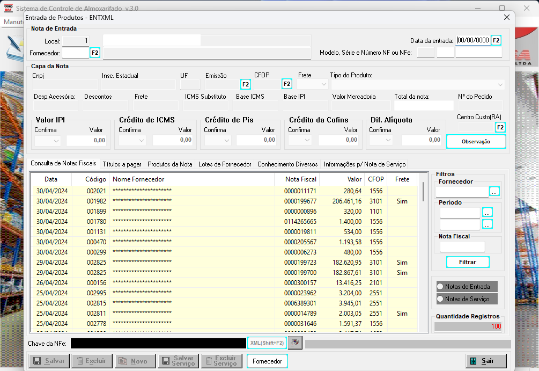
Task: Click the Fornecedor button at bottom
Action: pyautogui.click(x=267, y=361)
